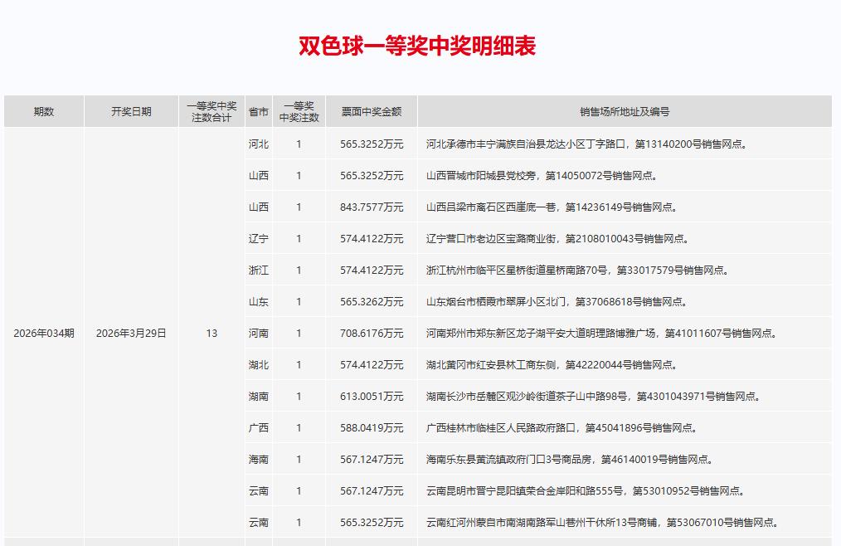Select the last 云南红河州蒙自市 address row

coord(600,522)
